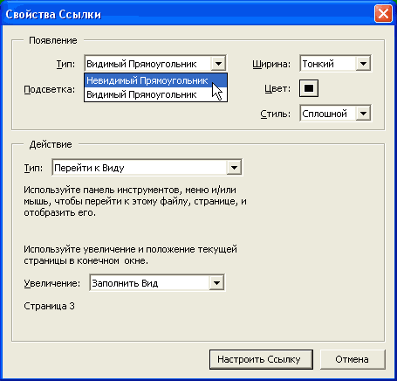Click the Появление Тип combo box field
The image size is (397, 381).
155,63
